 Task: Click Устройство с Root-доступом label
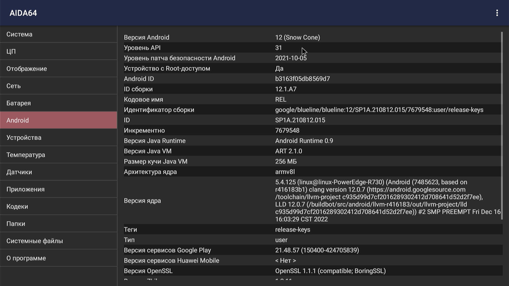pos(167,68)
